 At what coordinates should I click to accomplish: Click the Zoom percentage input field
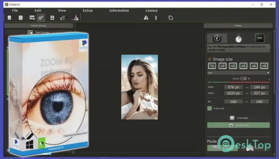tap(243, 78)
